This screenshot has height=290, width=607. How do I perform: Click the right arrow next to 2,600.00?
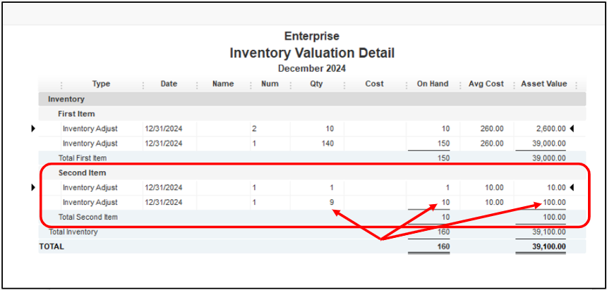click(x=571, y=128)
